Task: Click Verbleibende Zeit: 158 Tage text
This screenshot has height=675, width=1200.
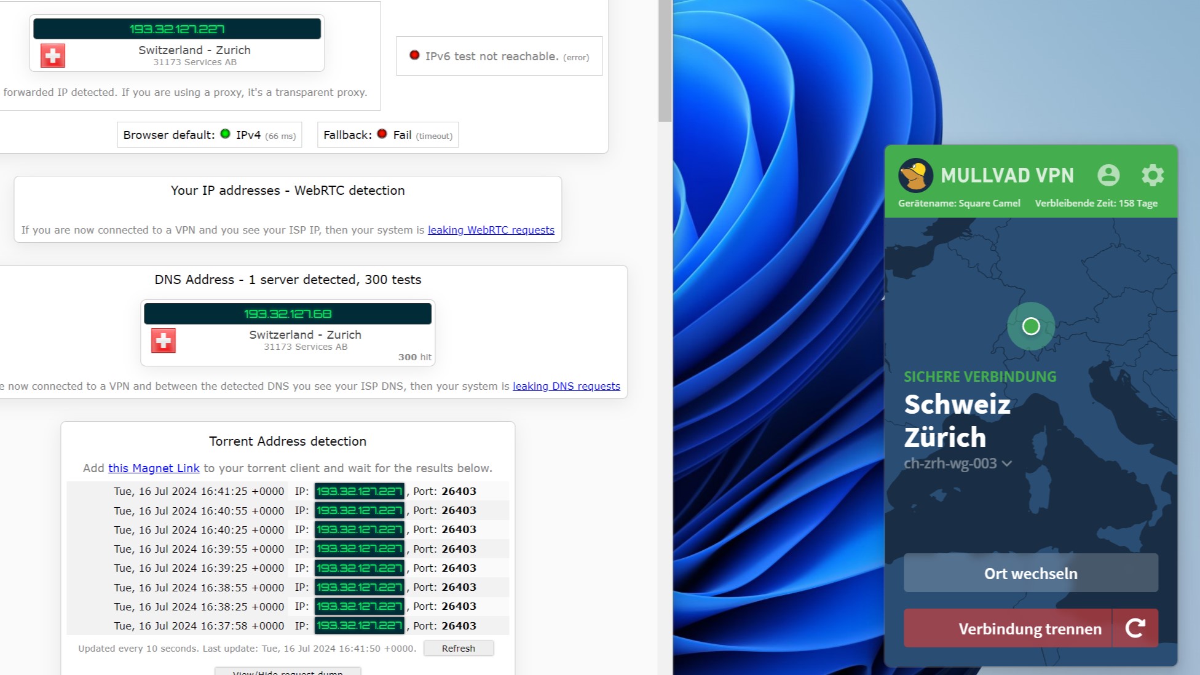Action: coord(1096,203)
